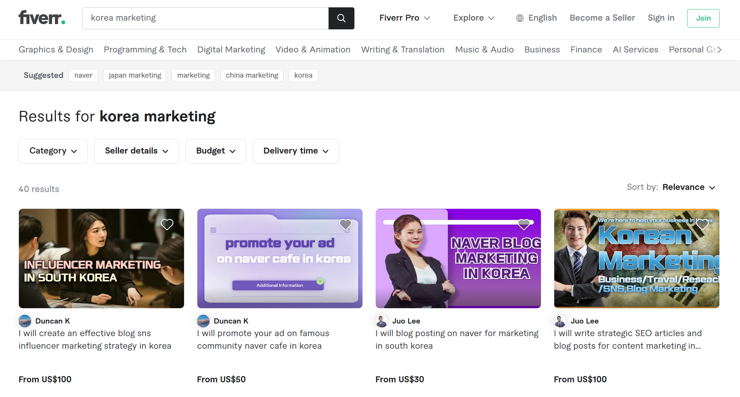The height and width of the screenshot is (397, 740).
Task: Click the Join button
Action: click(x=703, y=18)
